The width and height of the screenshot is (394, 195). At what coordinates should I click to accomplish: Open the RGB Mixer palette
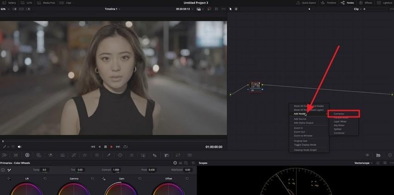50,155
